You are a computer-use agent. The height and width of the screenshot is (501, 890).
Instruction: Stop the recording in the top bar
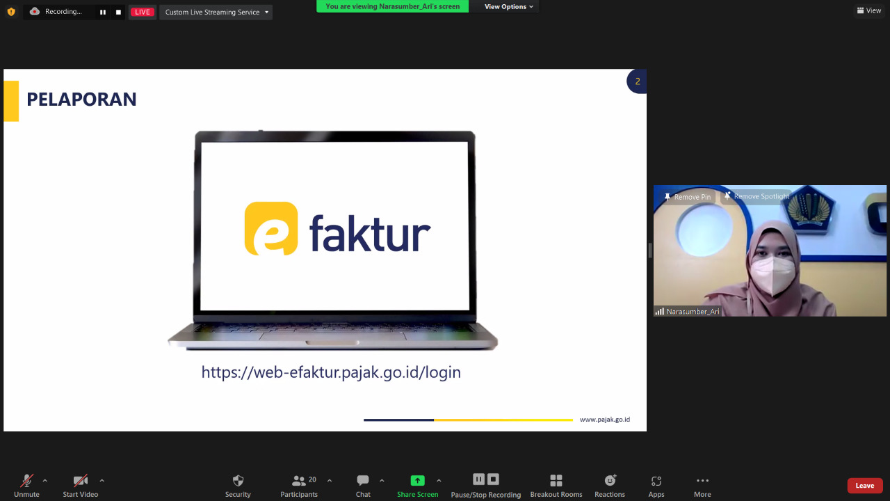click(x=118, y=12)
